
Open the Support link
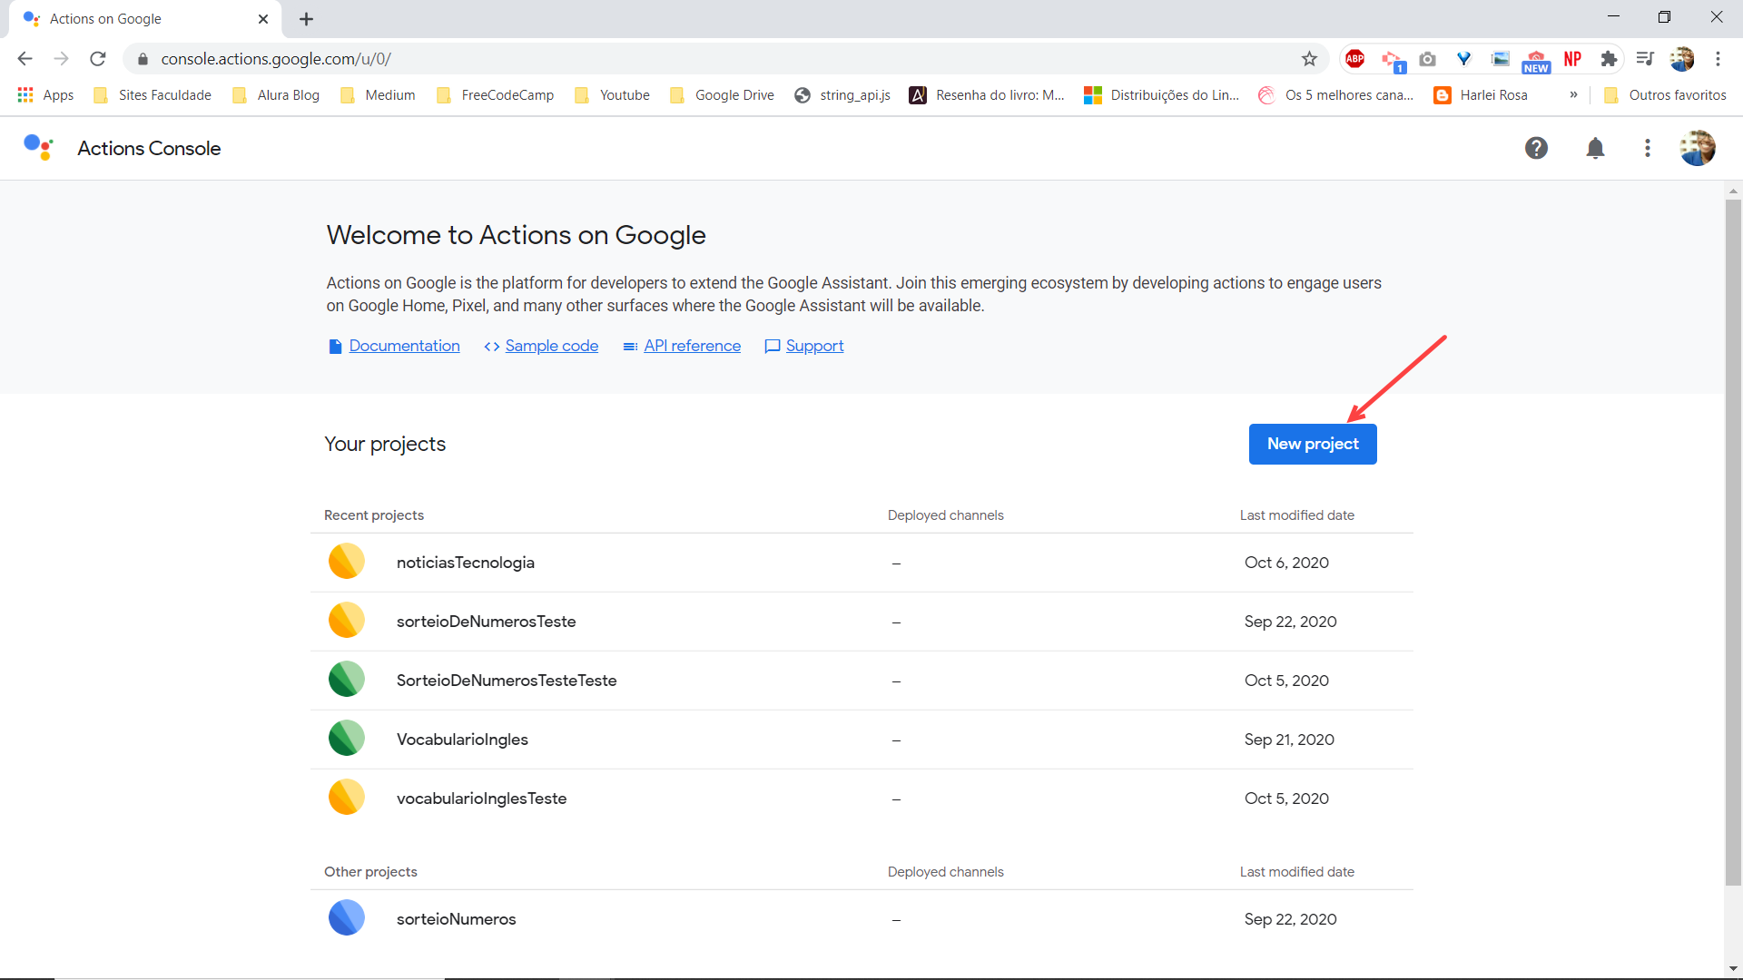coord(814,346)
